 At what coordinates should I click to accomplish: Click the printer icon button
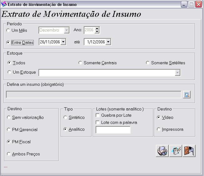[x=162, y=151]
